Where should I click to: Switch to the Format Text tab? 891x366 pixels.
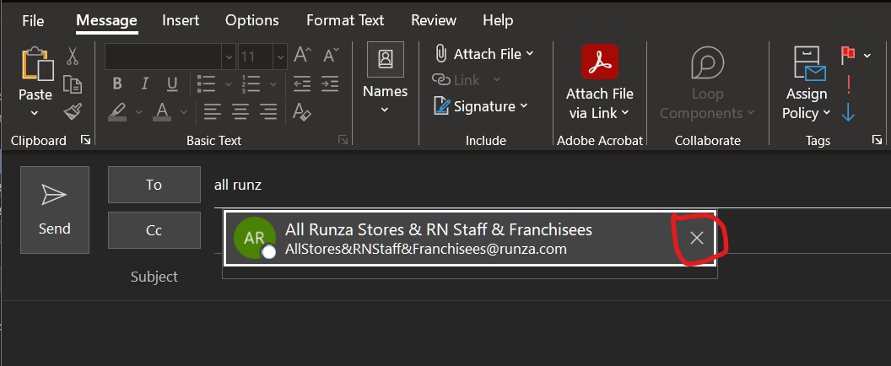click(x=345, y=20)
